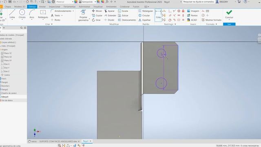The height and width of the screenshot is (147, 261).
Task: Click the Pontos import tool
Action: 192,16
